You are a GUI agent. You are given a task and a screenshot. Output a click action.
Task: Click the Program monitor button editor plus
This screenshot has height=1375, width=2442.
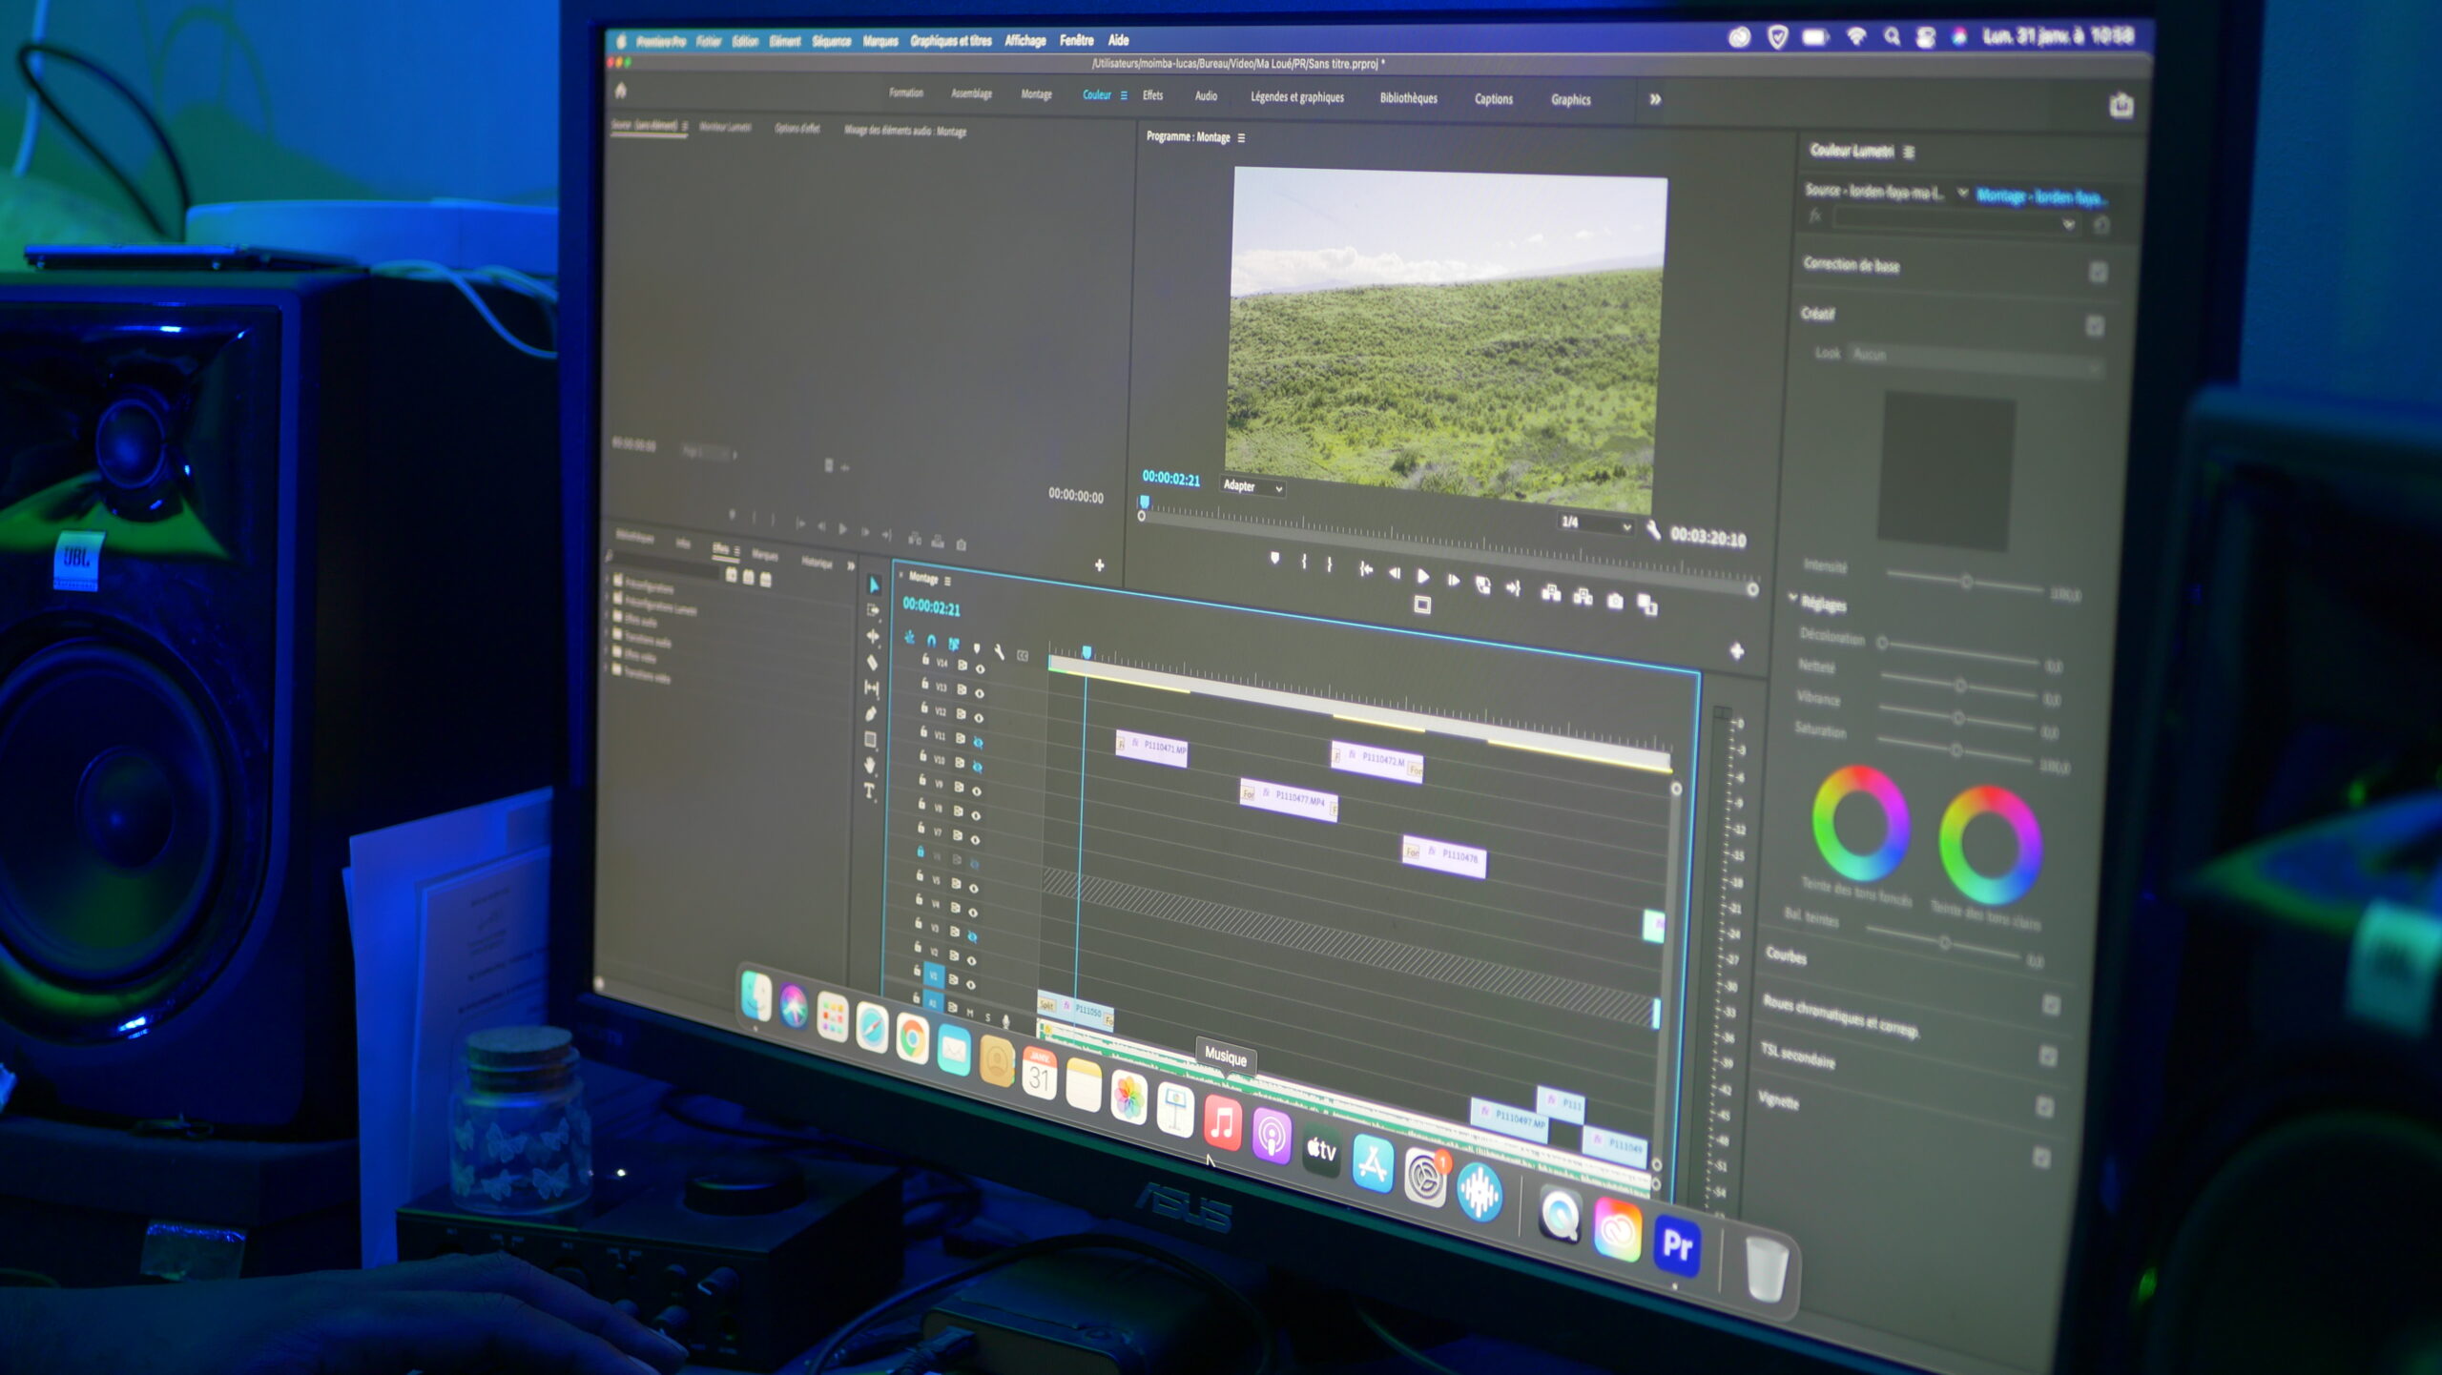click(x=1736, y=650)
